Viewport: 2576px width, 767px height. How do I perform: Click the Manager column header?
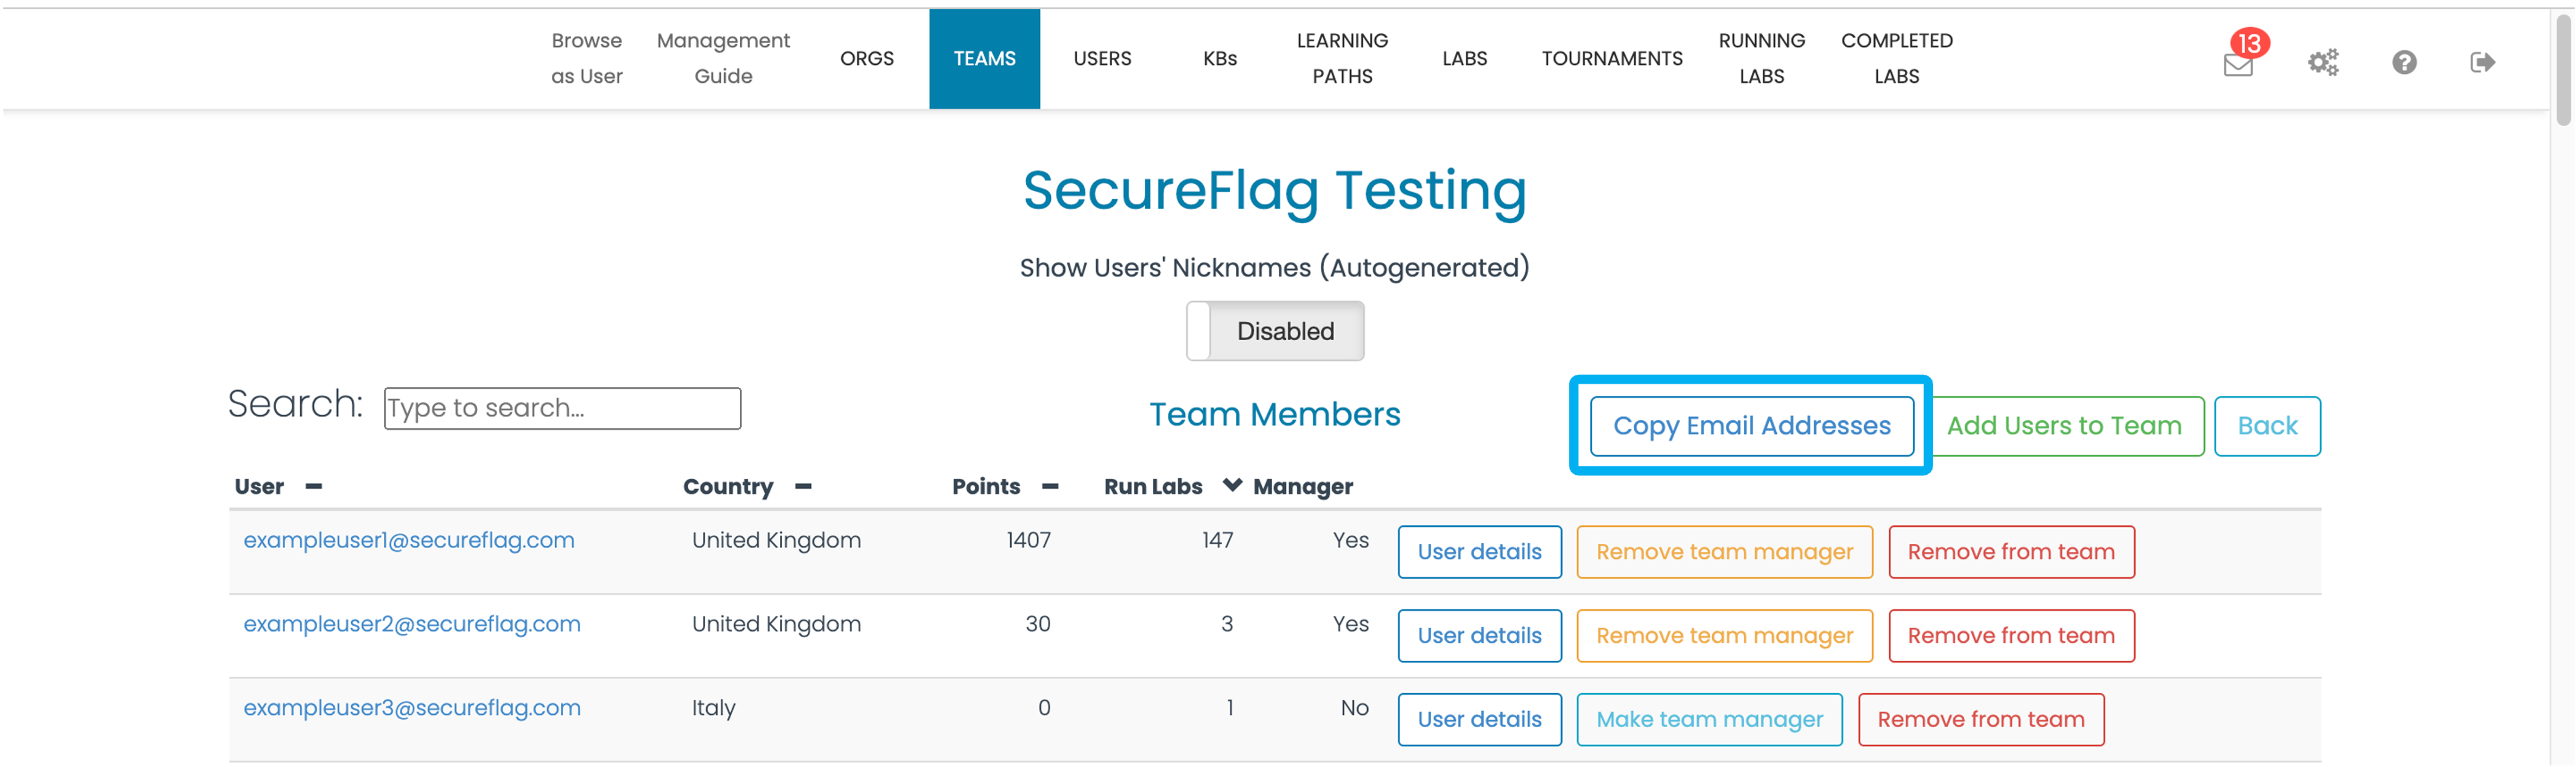pos(1302,487)
